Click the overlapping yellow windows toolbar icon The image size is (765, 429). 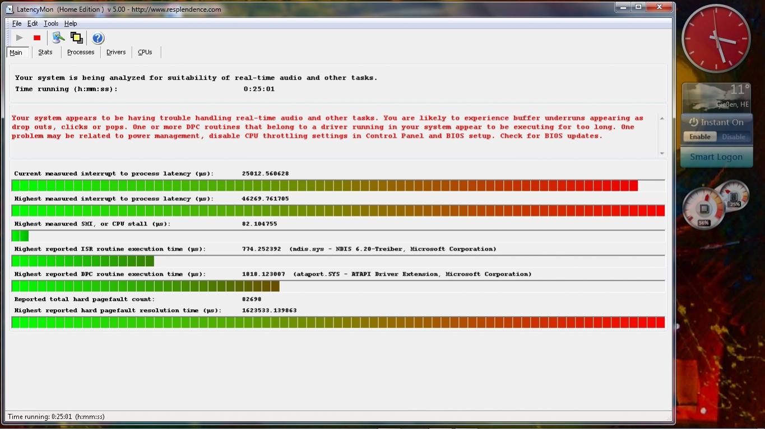77,37
